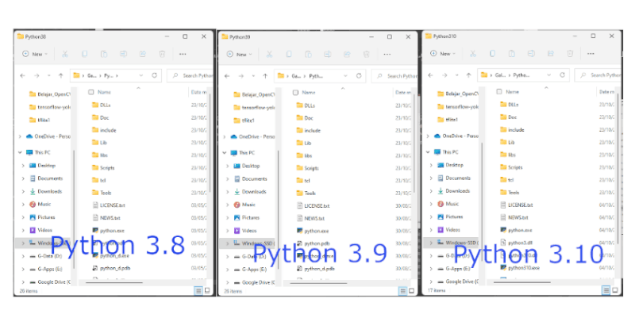Viewport: 635px width, 333px height.
Task: Expand the OneDrive node in the Python39 sidebar
Action: pos(225,136)
